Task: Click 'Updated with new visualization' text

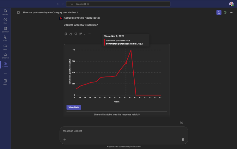Action: coord(81,25)
